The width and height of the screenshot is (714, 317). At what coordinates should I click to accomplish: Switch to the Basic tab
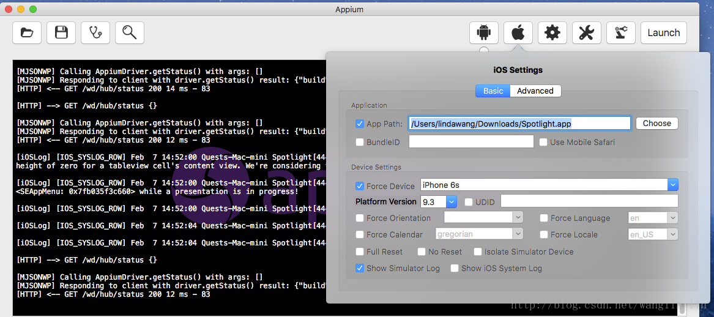(x=493, y=91)
